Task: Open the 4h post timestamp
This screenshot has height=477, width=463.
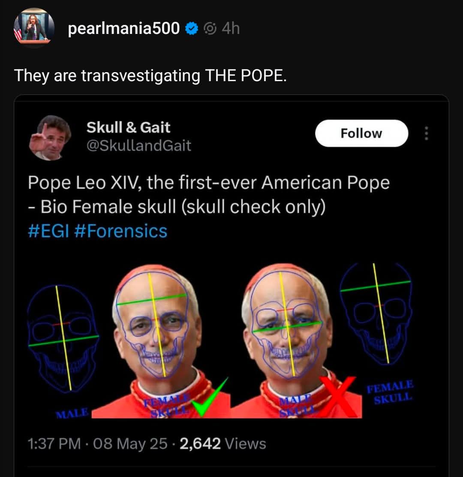Action: pyautogui.click(x=231, y=29)
